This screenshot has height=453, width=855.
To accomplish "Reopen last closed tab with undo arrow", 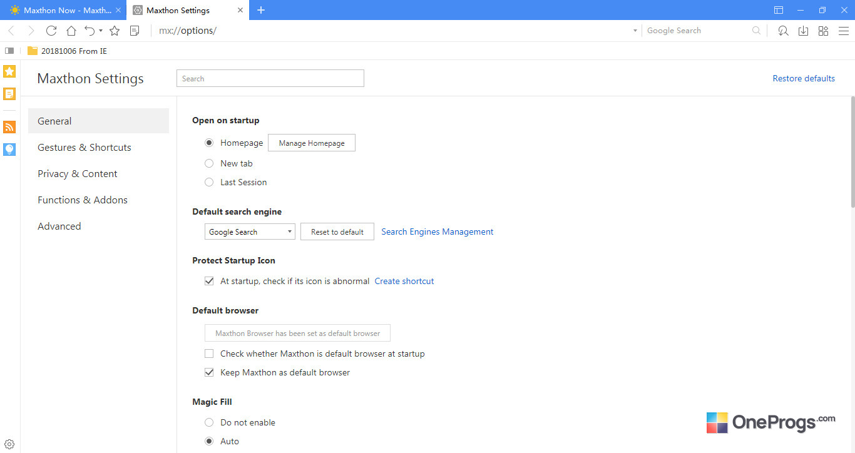I will pos(90,31).
